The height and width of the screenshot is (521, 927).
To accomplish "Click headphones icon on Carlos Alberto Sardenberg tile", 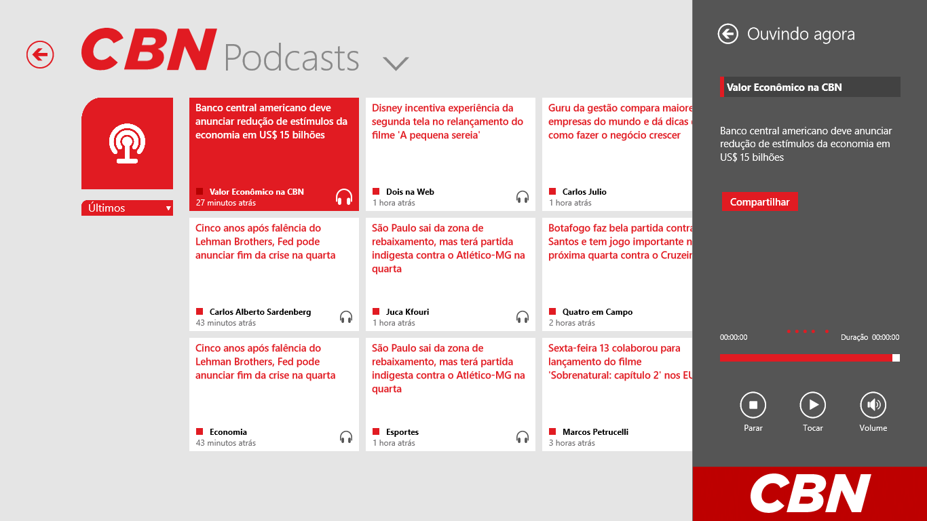I will (x=345, y=317).
